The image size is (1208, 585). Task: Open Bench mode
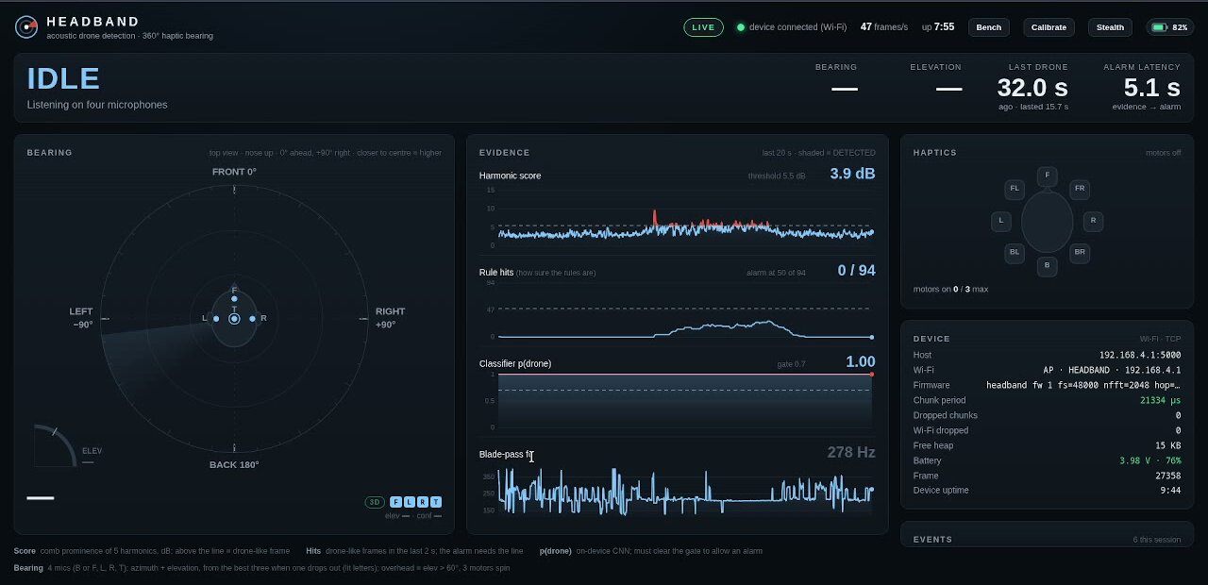pos(989,27)
